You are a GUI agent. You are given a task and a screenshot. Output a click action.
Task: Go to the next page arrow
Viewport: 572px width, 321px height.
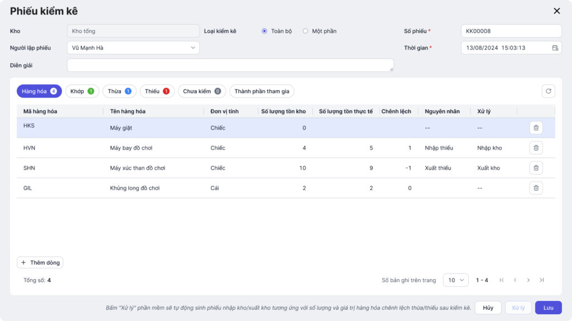pos(528,280)
